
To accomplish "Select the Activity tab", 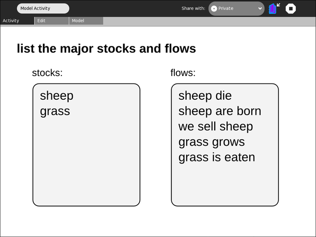I will (17, 21).
